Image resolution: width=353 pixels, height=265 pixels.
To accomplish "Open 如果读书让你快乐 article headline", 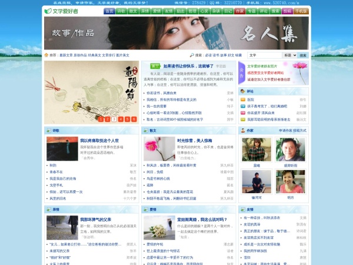I will [x=188, y=66].
